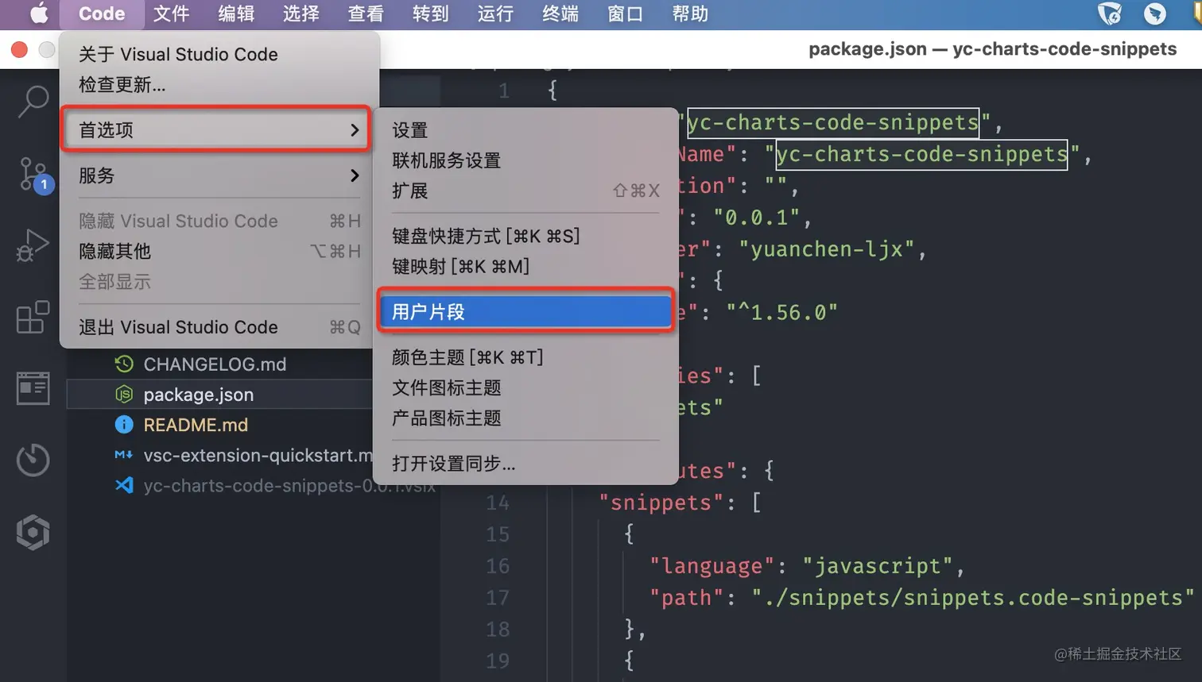Screen dimensions: 1202x682
Task: Select 用户片段 menu entry
Action: click(x=525, y=312)
